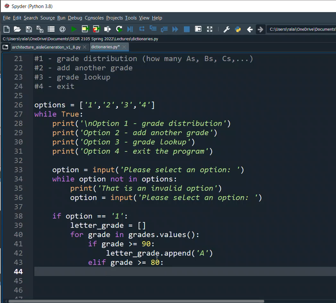Start debugging with the debug file icon
The width and height of the screenshot is (336, 303).
(x=130, y=29)
